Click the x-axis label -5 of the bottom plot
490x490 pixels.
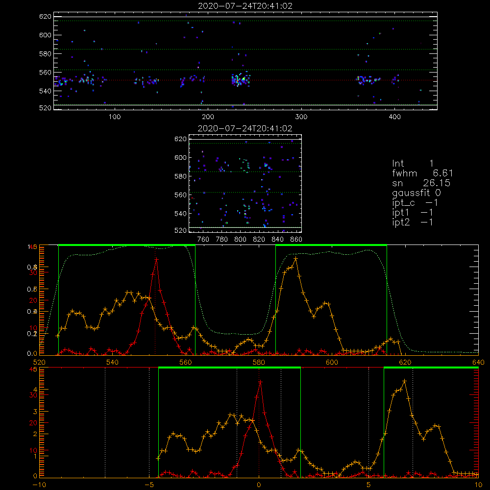tap(149, 485)
